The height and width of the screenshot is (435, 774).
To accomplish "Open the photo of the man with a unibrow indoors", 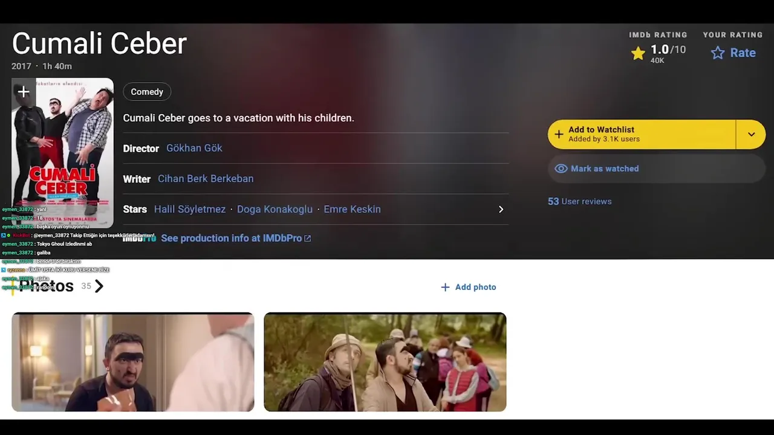I will coord(133,362).
